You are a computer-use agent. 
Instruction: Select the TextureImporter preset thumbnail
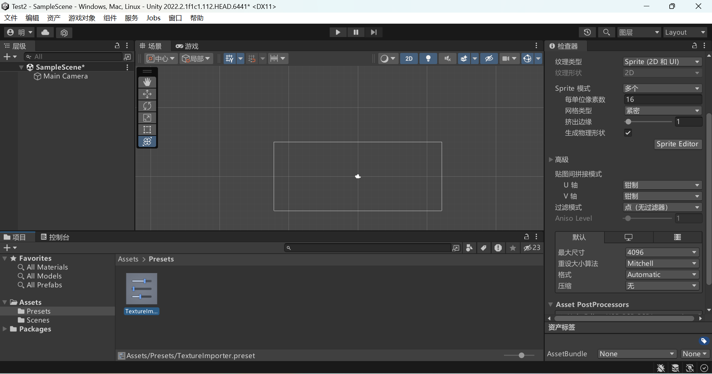[x=141, y=289]
